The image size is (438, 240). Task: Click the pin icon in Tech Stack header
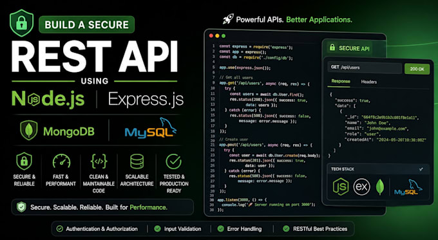tap(421, 169)
